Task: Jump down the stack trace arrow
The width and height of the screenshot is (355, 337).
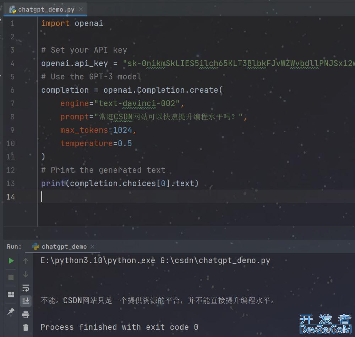Action: point(26,275)
